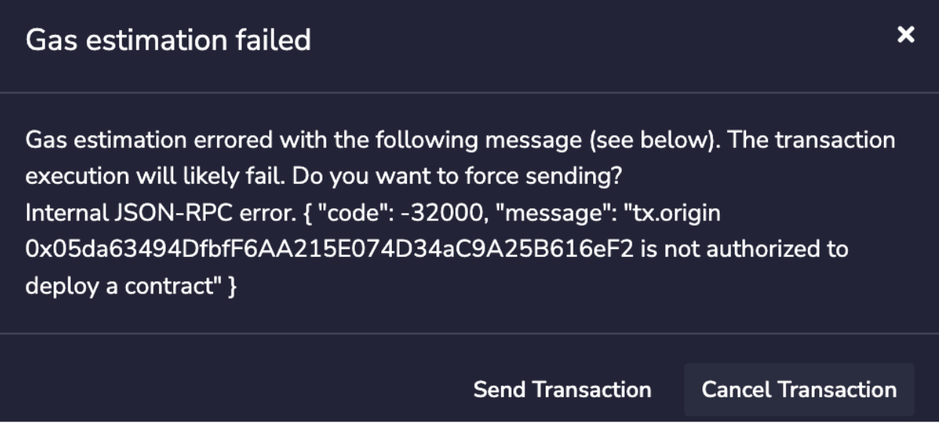
Task: Click the "deploy a contract" text
Action: tap(122, 286)
